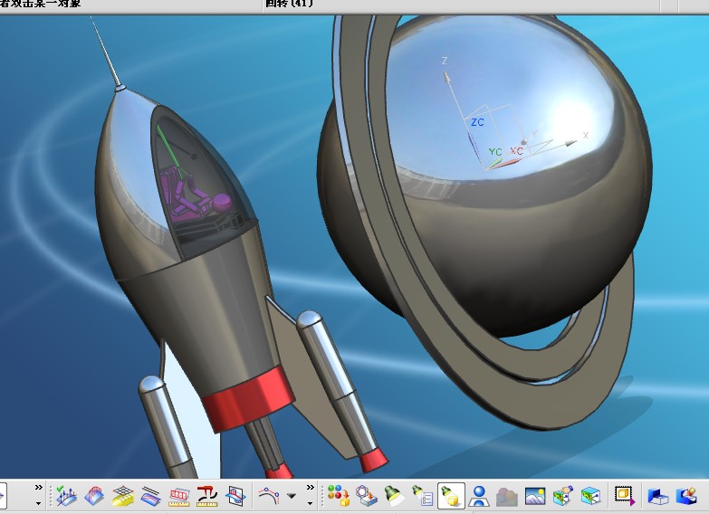
Task: Expand the analysis toolbar overflow chevron
Action: (311, 488)
